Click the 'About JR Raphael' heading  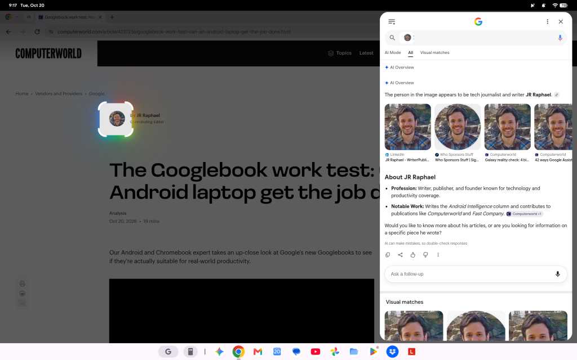tap(410, 177)
